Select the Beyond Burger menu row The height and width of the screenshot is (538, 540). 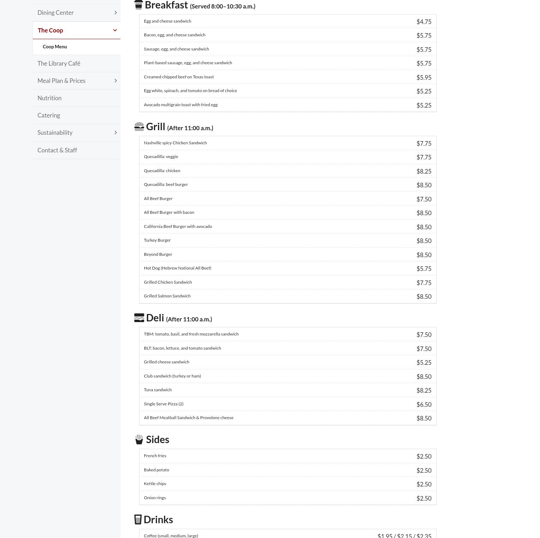[288, 254]
